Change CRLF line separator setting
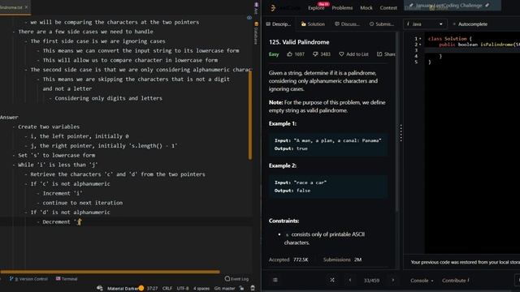The width and height of the screenshot is (520, 292). [x=167, y=289]
